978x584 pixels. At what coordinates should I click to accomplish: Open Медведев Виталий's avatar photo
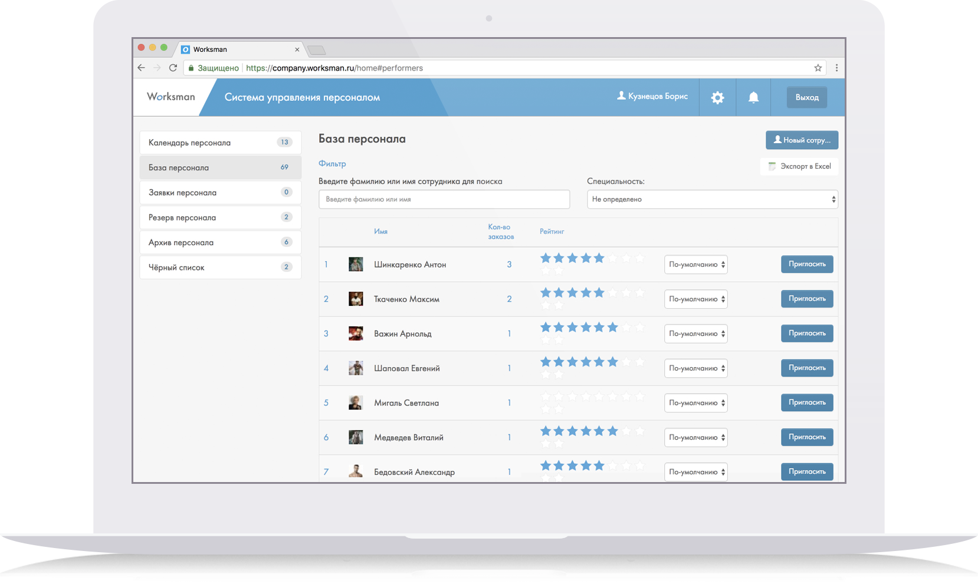click(356, 437)
